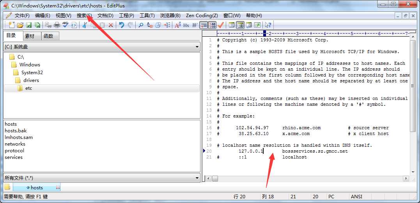420x203 pixels.
Task: Open the 视图(V) menu
Action: pyautogui.click(x=64, y=16)
